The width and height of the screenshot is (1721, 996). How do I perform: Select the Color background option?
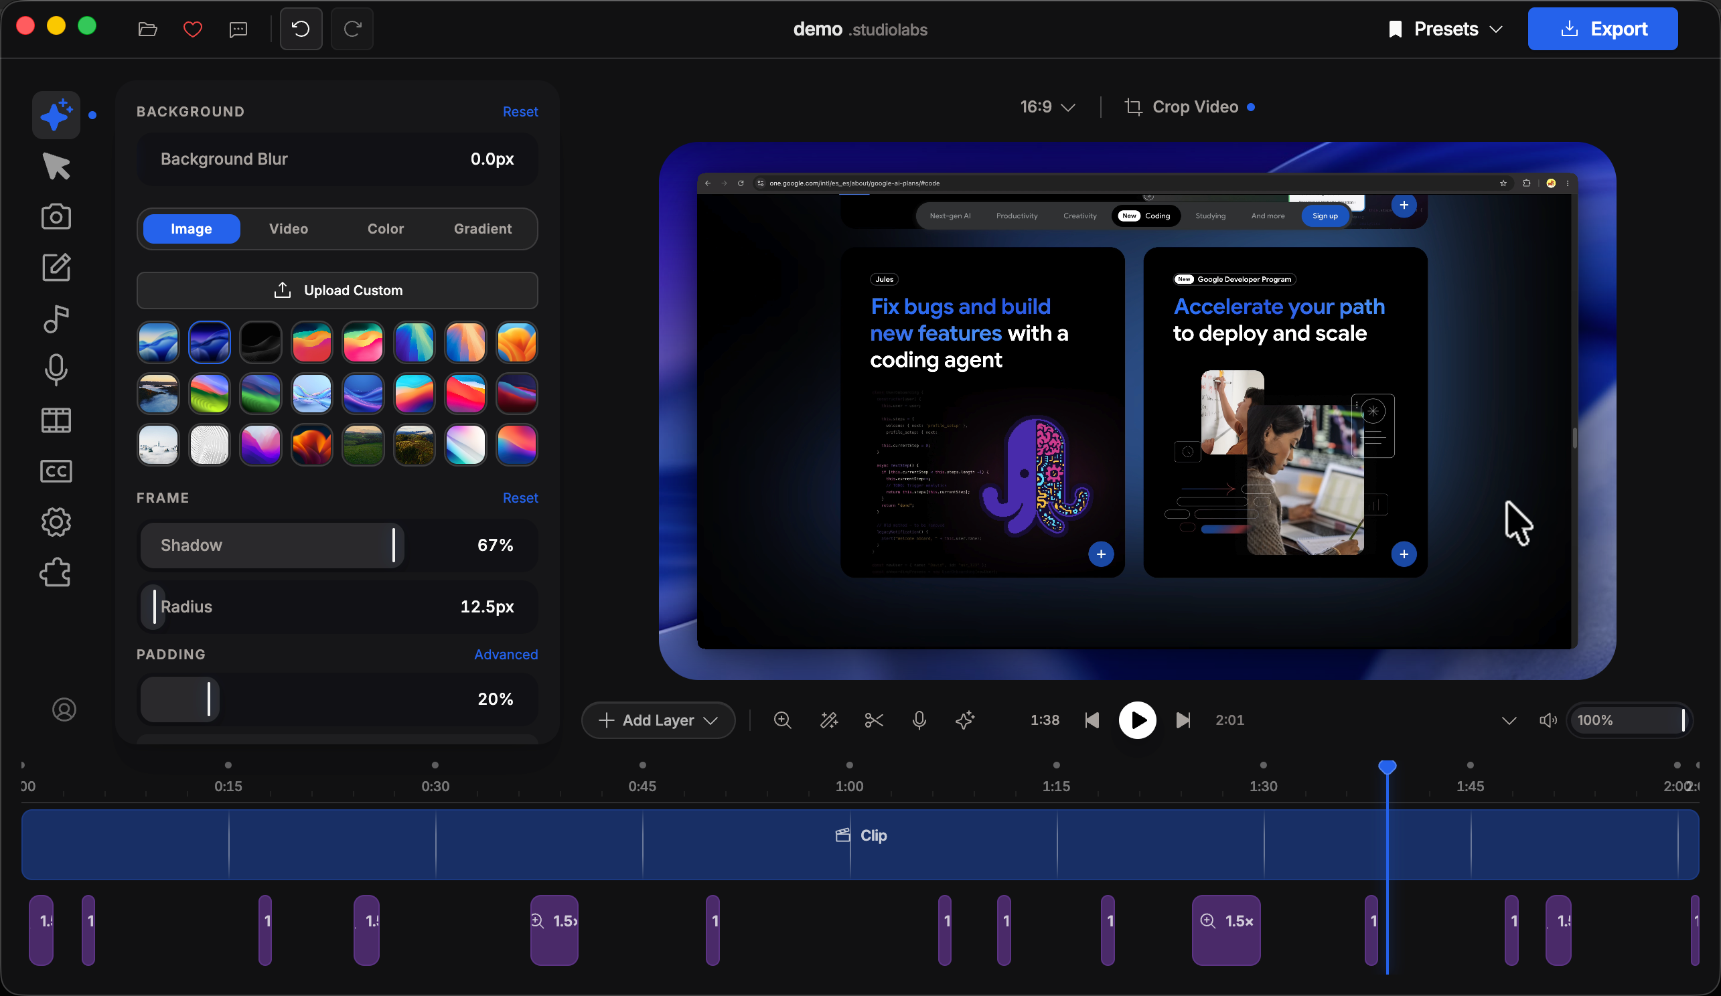pyautogui.click(x=386, y=229)
